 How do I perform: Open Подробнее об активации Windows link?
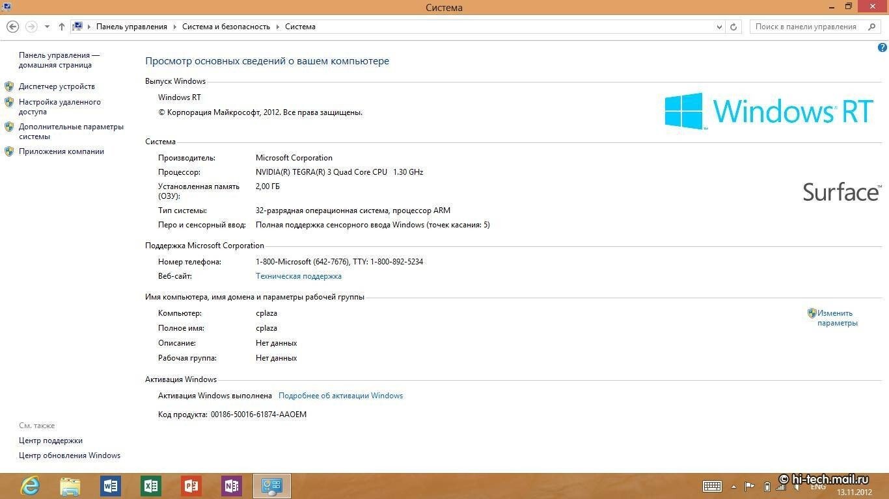pos(340,396)
